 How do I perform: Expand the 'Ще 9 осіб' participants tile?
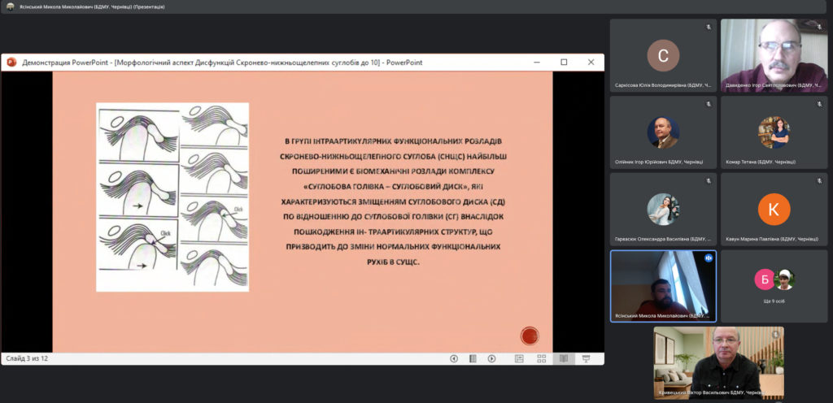point(773,285)
